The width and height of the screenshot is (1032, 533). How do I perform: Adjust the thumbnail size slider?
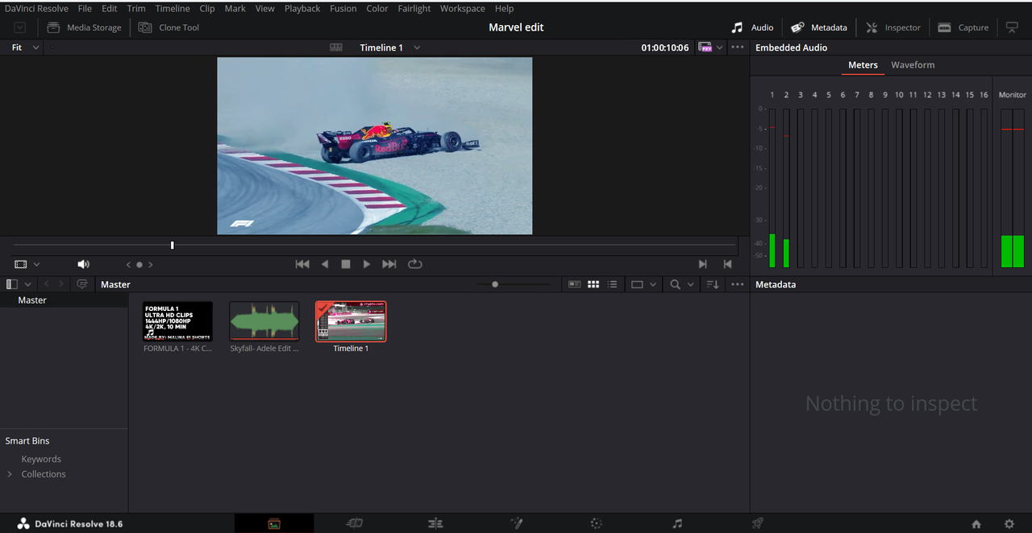point(495,284)
